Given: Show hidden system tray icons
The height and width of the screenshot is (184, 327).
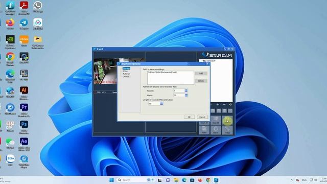Looking at the screenshot, I should (x=292, y=180).
